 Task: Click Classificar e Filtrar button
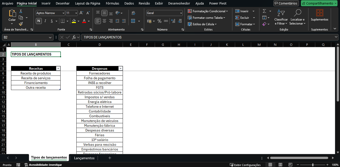click(281, 17)
